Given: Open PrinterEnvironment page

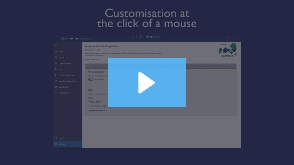Looking at the screenshot, I should coord(67,75).
